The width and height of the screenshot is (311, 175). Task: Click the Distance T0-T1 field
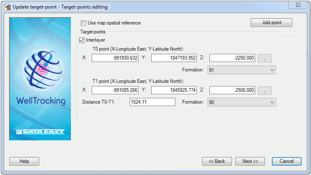pos(152,102)
